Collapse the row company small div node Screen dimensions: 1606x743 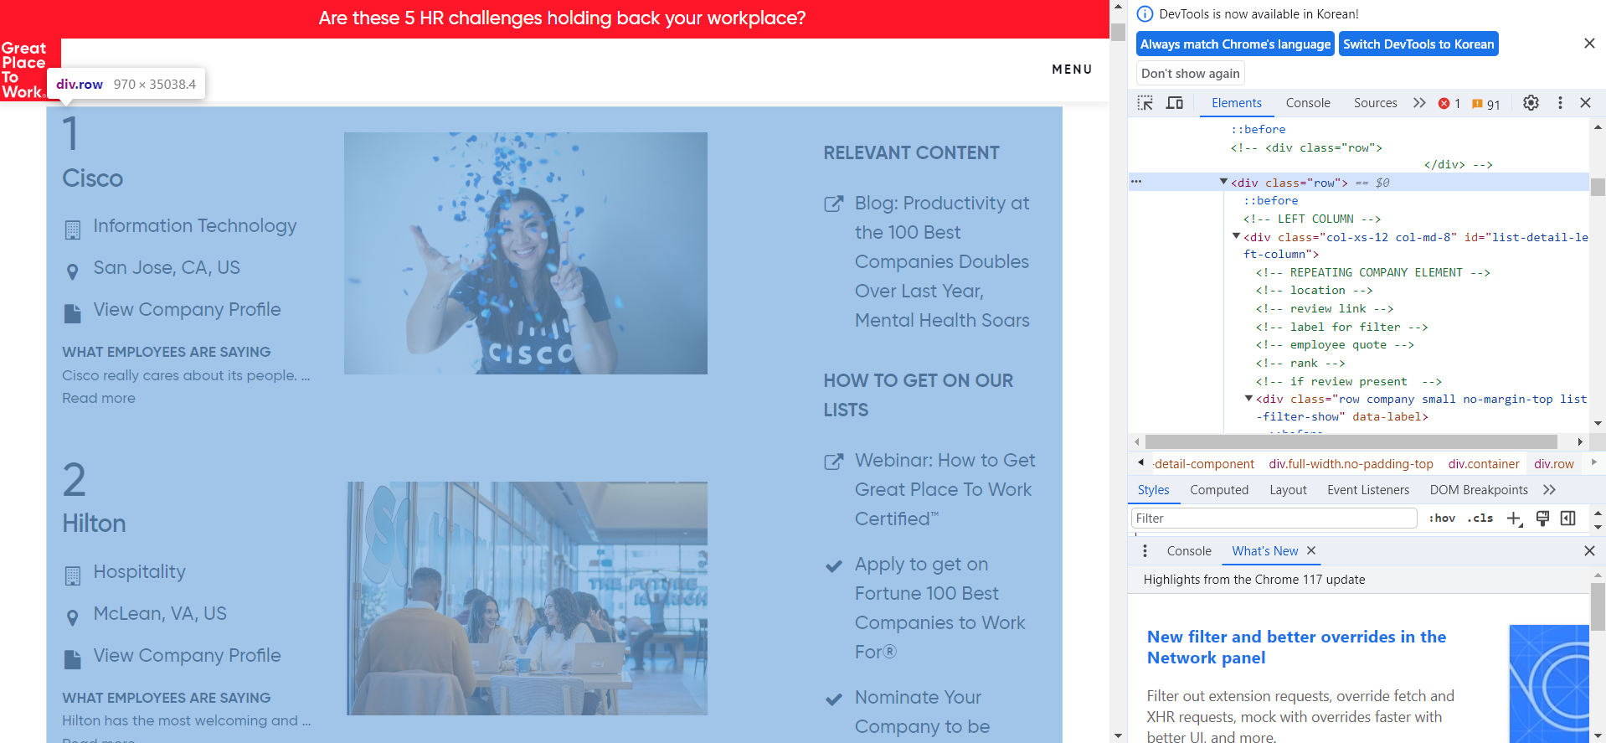click(1248, 399)
